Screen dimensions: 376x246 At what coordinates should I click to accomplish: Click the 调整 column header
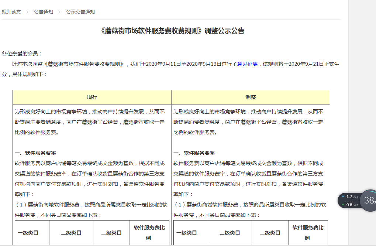pyautogui.click(x=251, y=97)
